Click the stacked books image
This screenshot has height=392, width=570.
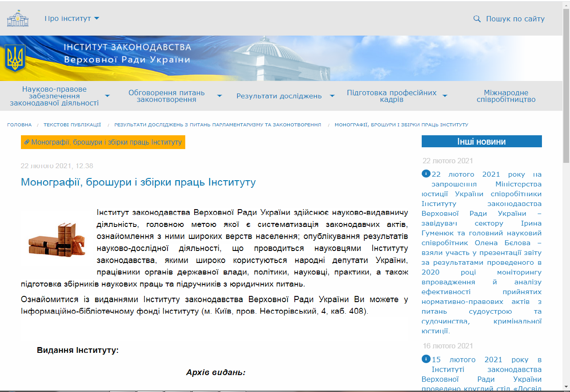tap(57, 239)
